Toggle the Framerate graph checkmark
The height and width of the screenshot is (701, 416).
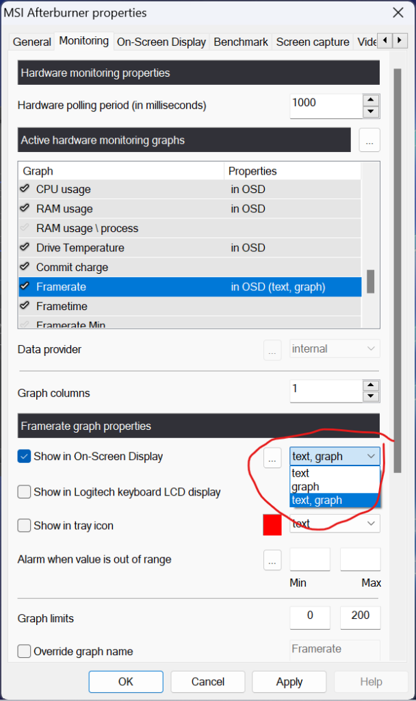[x=25, y=286]
